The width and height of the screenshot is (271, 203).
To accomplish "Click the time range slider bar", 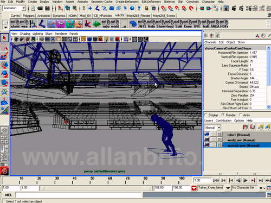I will point(96,188).
